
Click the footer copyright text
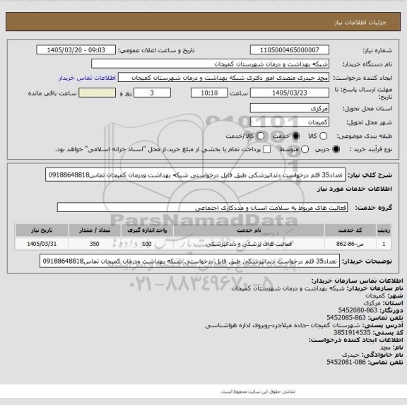tap(258, 392)
